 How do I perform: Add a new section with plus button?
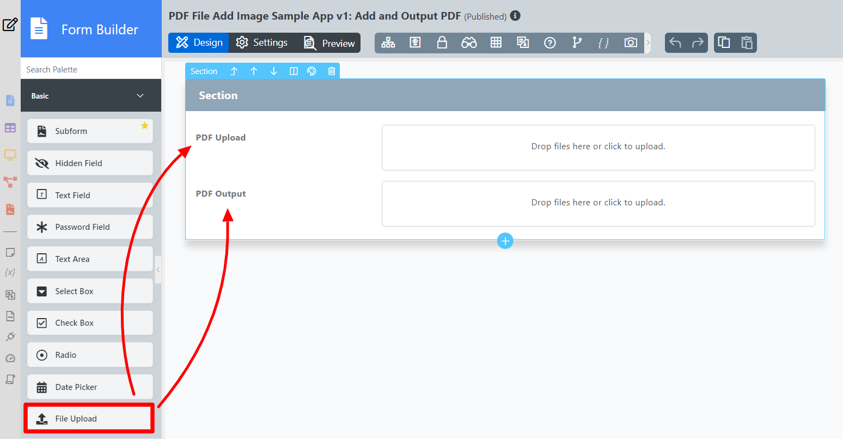click(x=505, y=241)
